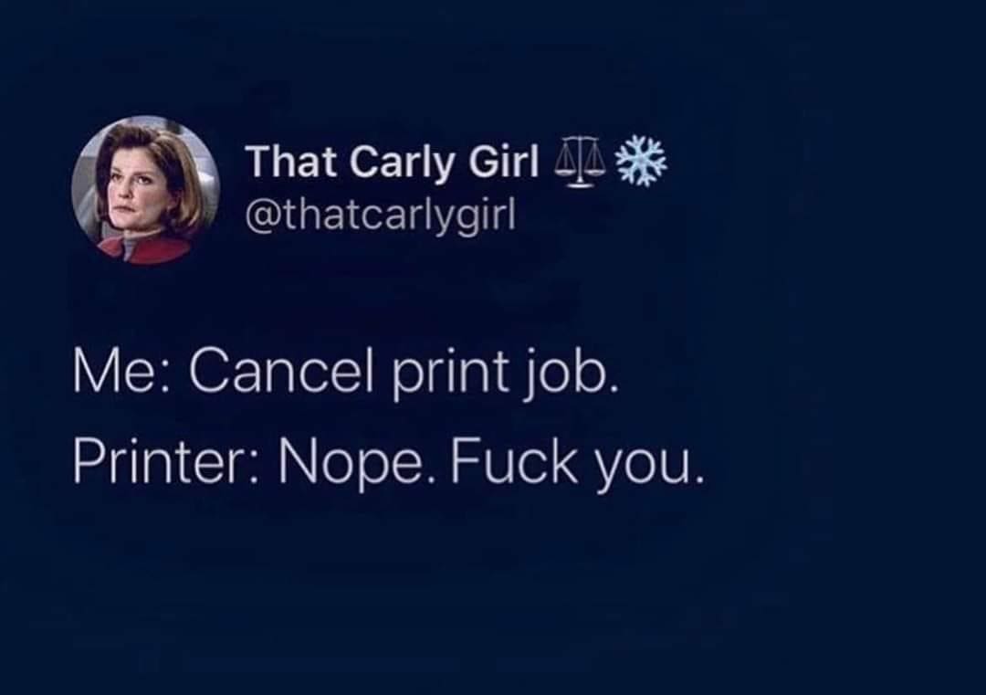The width and height of the screenshot is (986, 695).
Task: Click the word 'That' in display name
Action: 291,161
